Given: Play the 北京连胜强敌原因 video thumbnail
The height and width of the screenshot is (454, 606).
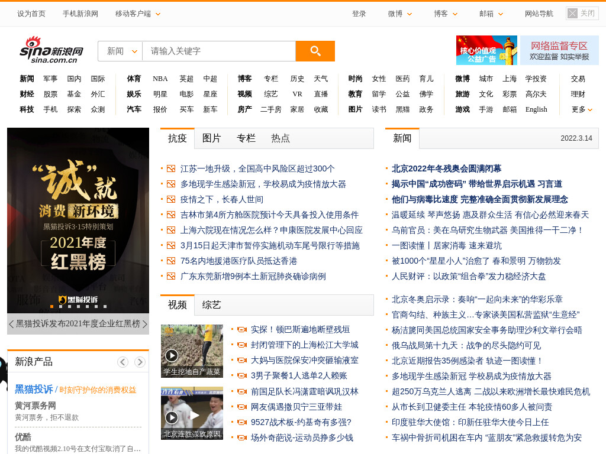Looking at the screenshot, I should tap(192, 413).
